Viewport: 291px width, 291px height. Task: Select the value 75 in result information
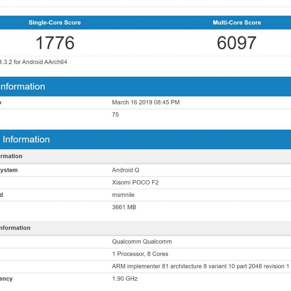[115, 115]
